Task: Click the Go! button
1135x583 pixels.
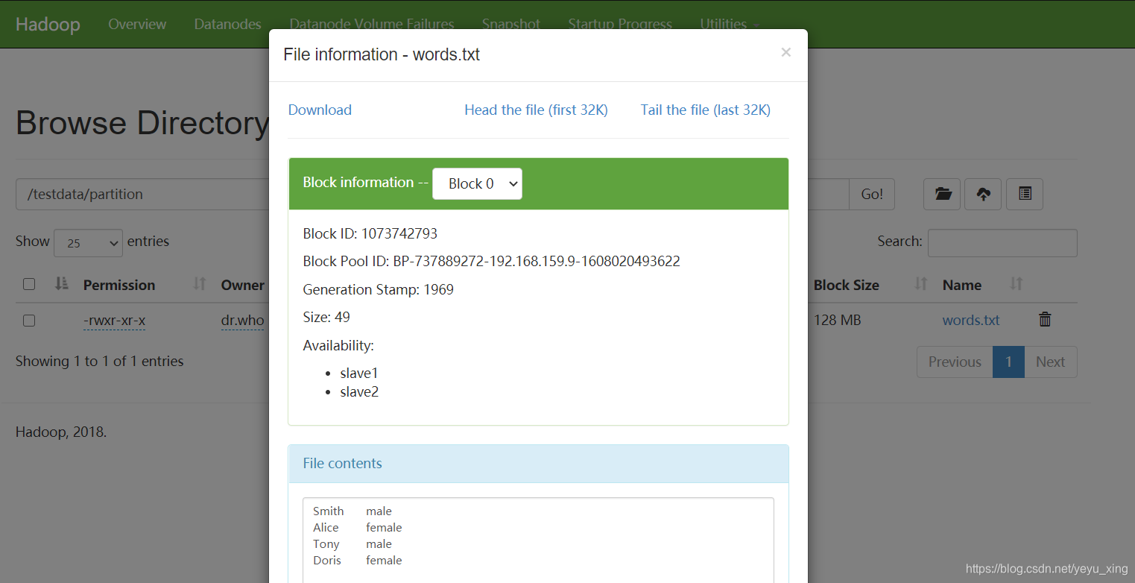Action: pyautogui.click(x=872, y=194)
